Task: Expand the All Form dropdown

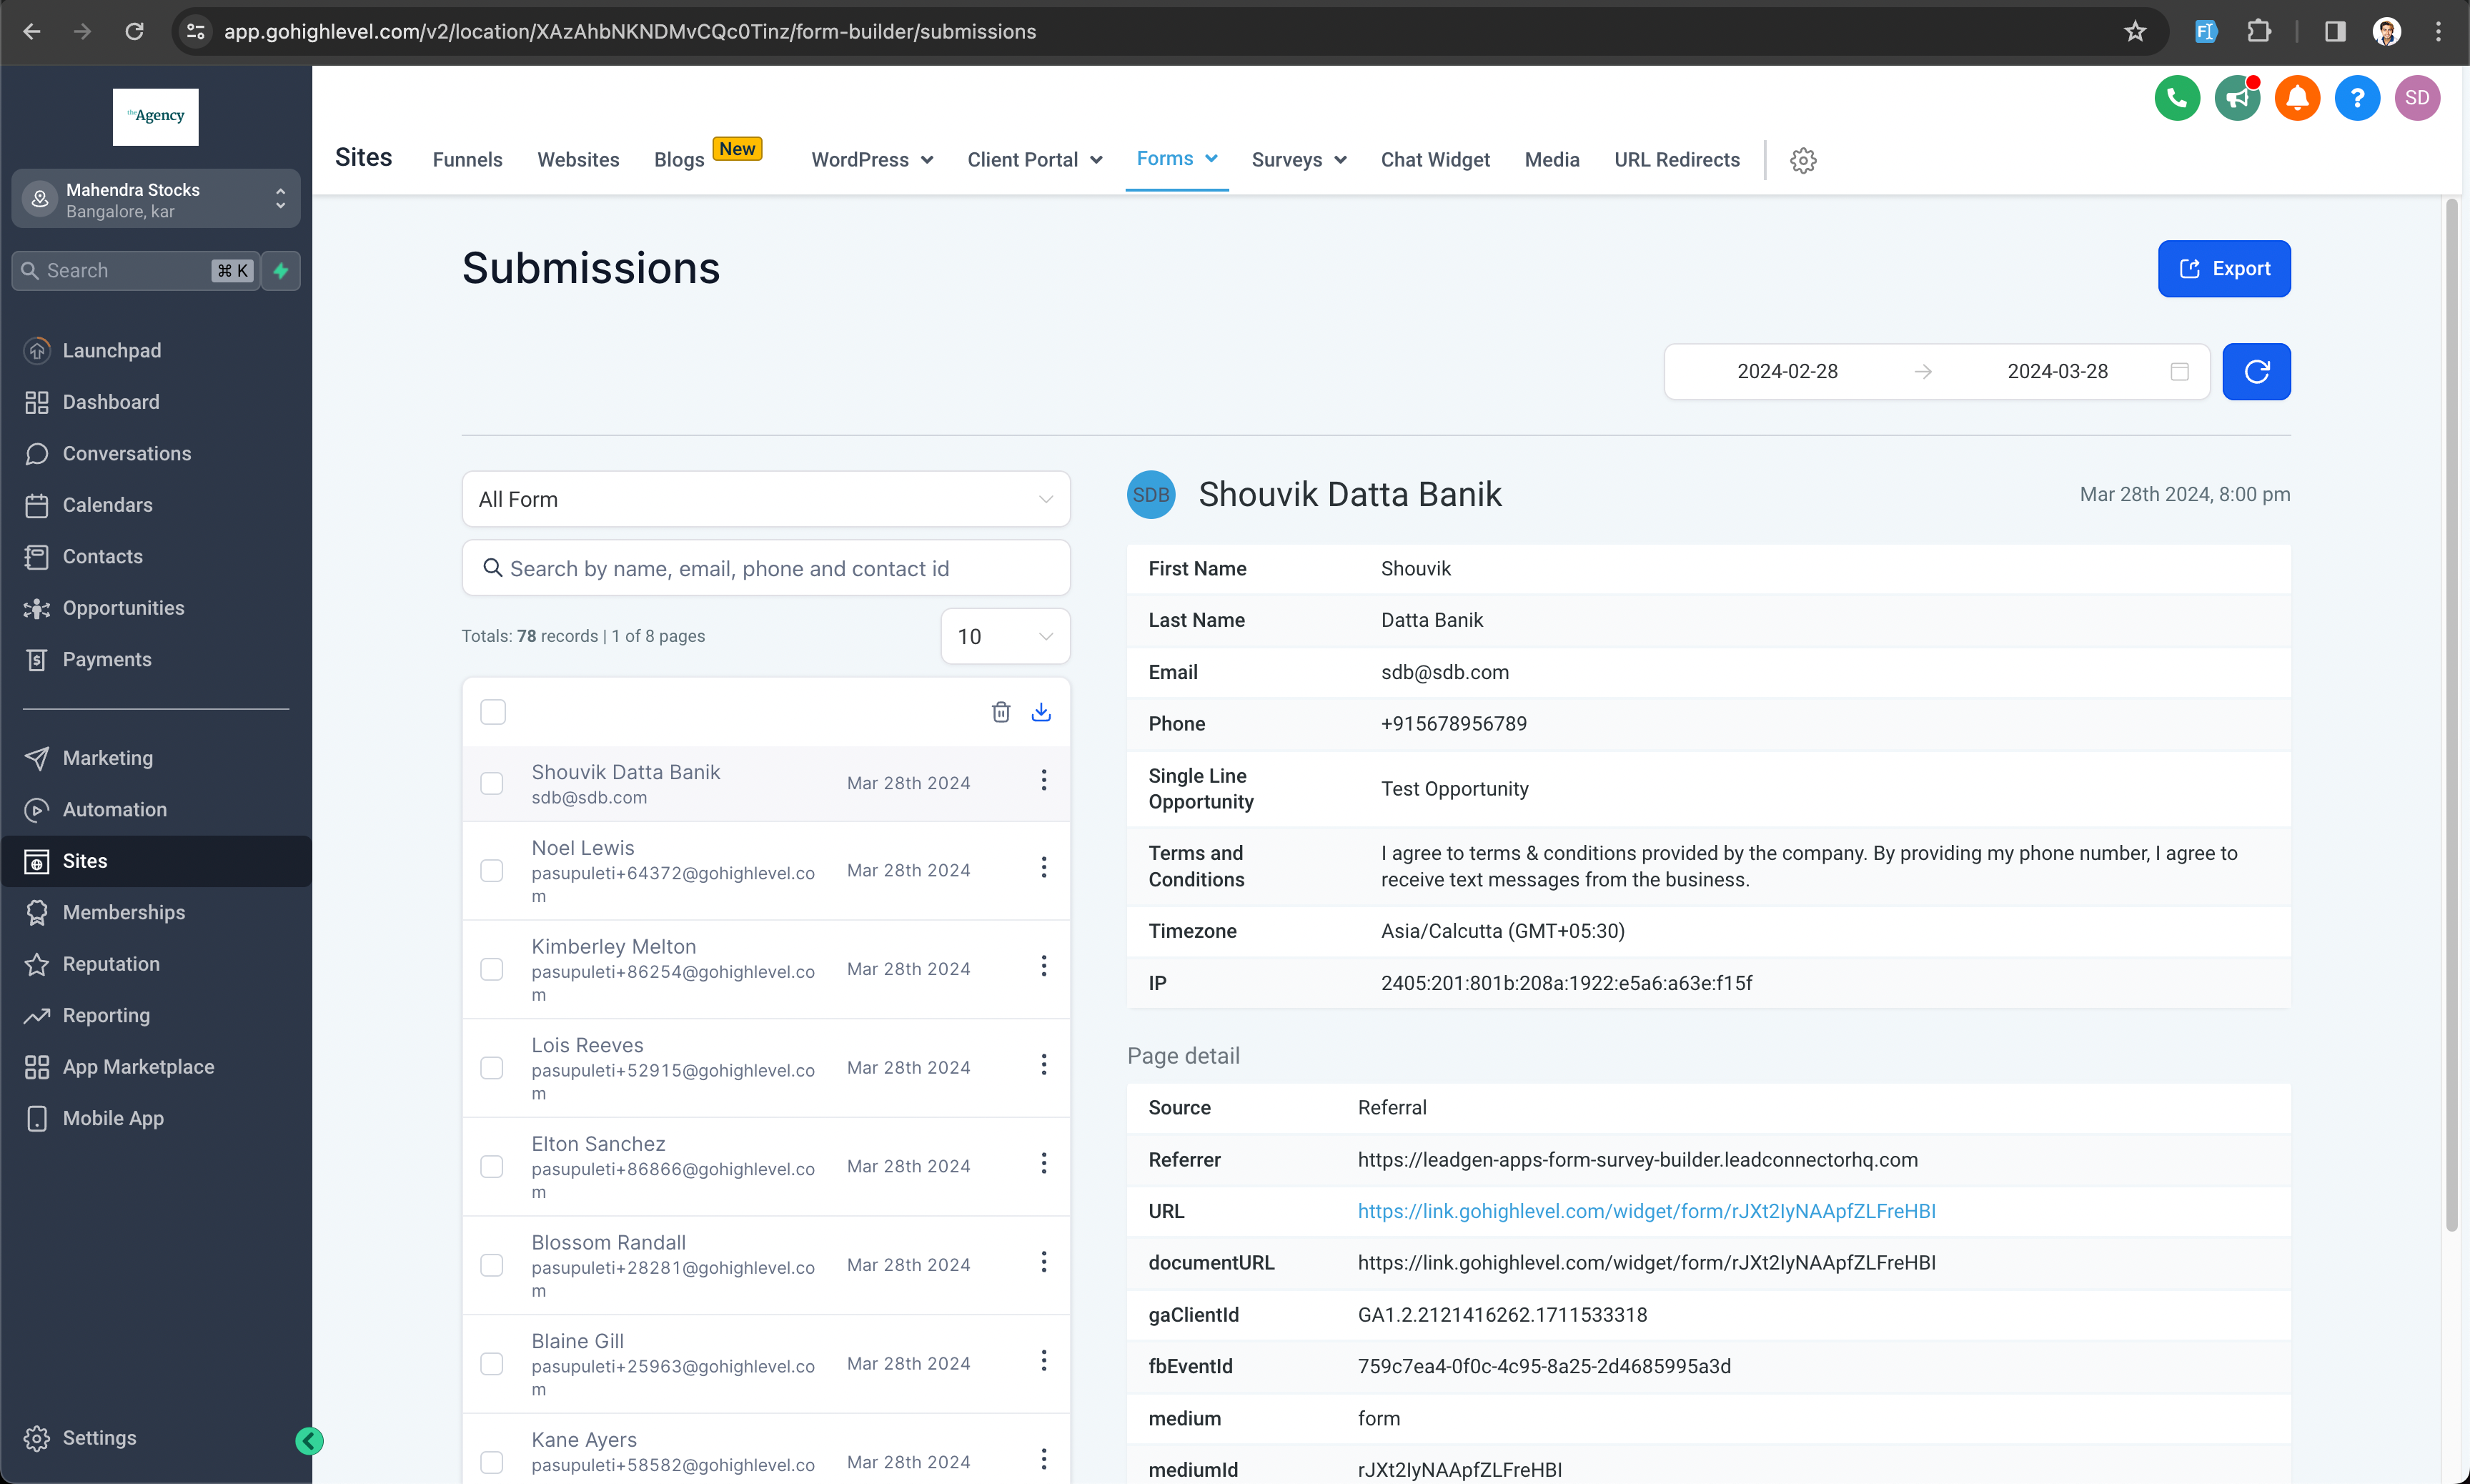Action: (x=765, y=499)
